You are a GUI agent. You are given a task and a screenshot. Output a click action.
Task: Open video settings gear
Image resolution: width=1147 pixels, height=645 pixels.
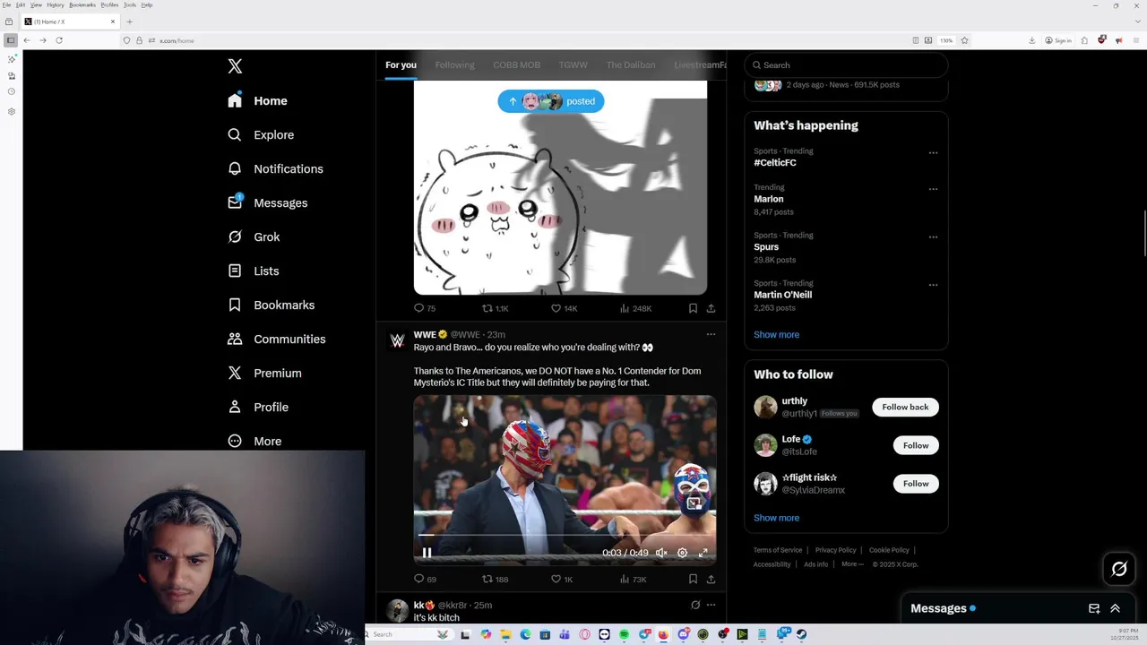pyautogui.click(x=682, y=553)
